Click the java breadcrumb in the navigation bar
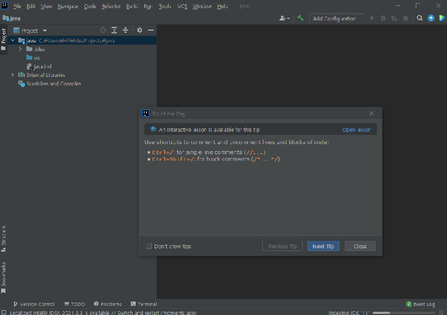 click(12, 18)
